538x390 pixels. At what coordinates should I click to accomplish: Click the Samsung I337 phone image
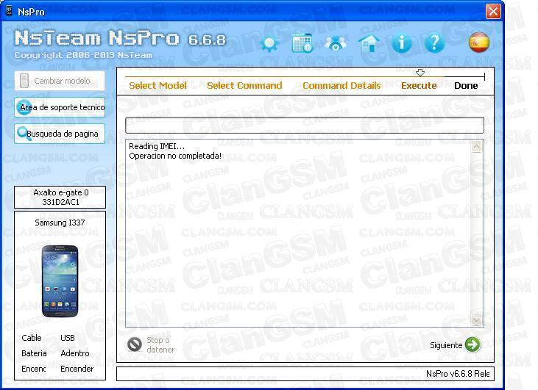click(60, 281)
